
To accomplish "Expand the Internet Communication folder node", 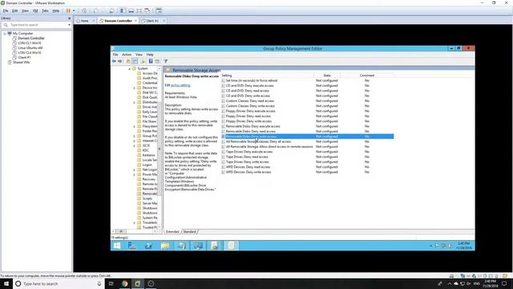I will (x=134, y=141).
